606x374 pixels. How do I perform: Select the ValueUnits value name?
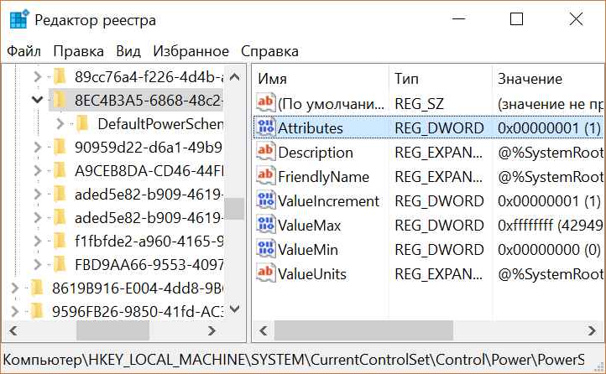click(x=312, y=274)
